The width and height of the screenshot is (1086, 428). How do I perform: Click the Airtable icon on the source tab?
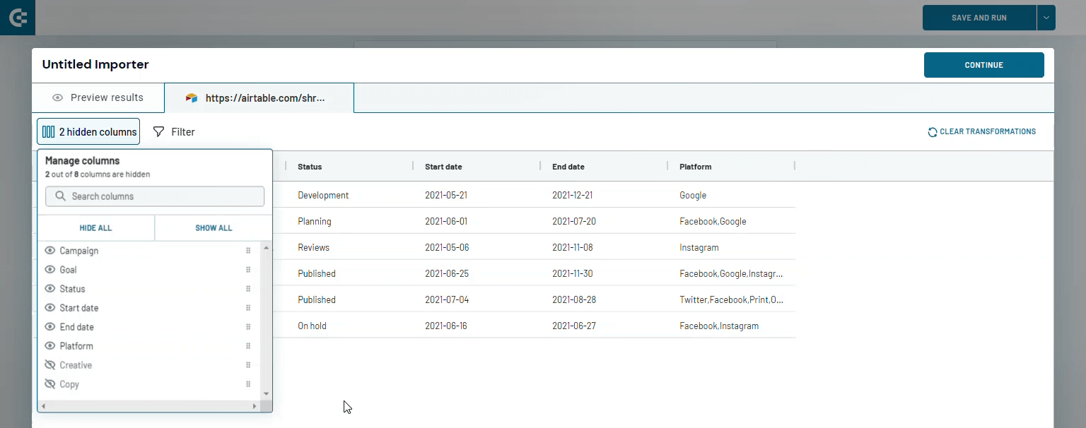pyautogui.click(x=191, y=97)
